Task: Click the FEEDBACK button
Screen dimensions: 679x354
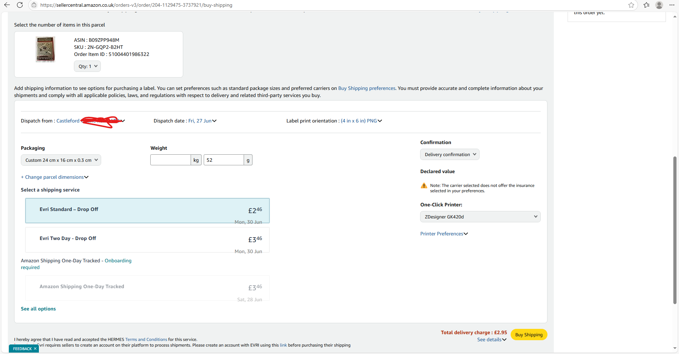Action: pos(22,349)
